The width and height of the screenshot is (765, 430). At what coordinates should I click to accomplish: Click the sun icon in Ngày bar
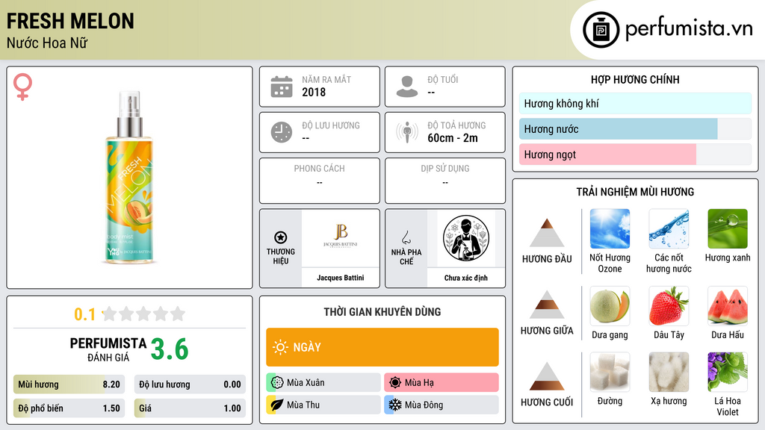[x=280, y=347]
